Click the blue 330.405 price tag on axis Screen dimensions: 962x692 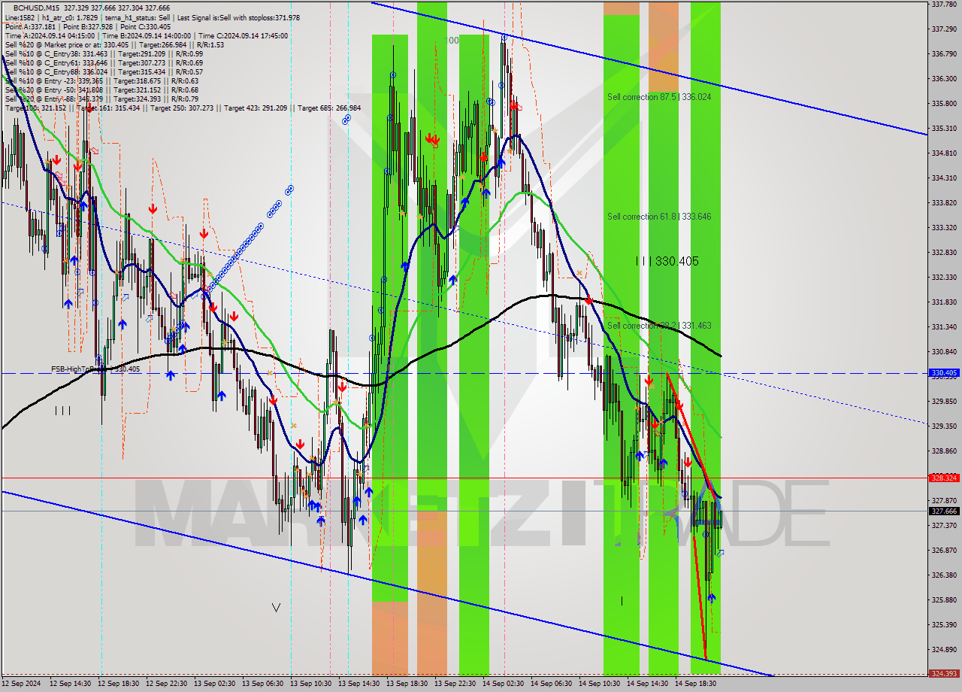pos(944,372)
